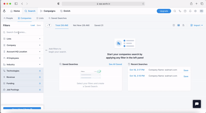Click Save in the Filters header
Viewport: 206px width, 113px height.
39,25
